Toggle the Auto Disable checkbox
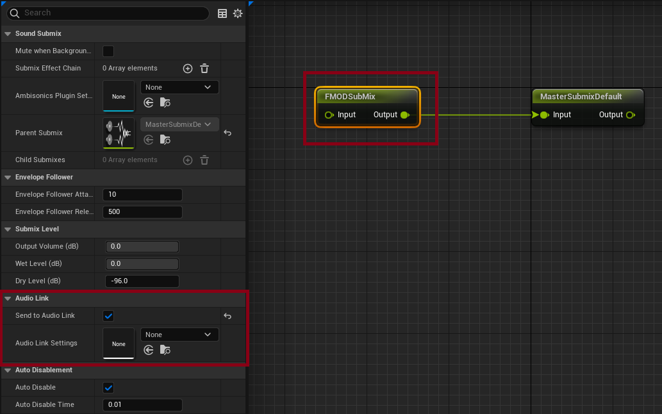The image size is (662, 414). coord(108,388)
